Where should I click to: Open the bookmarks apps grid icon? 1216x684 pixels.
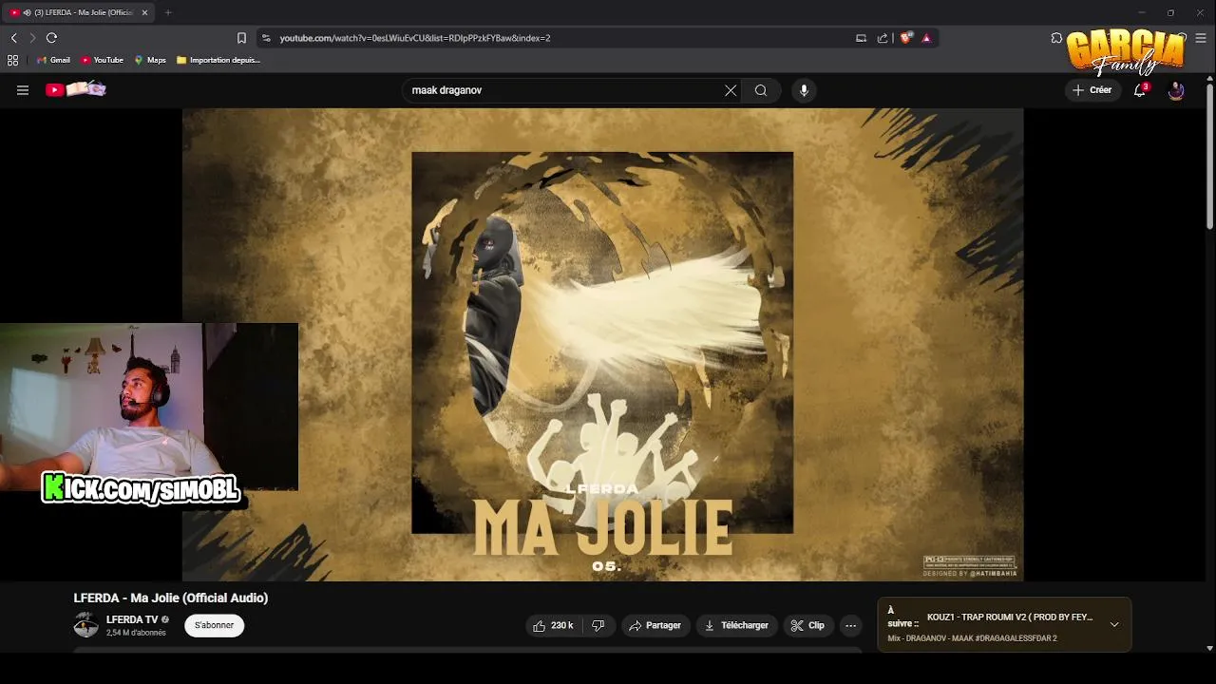(x=12, y=60)
